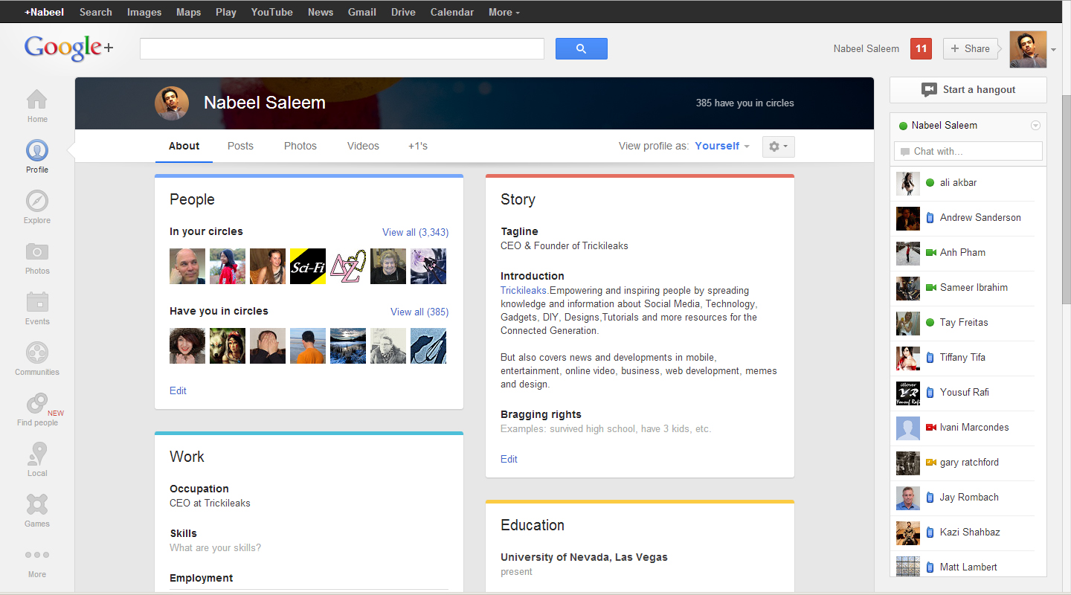Open chat with Tay Freitas

965,323
